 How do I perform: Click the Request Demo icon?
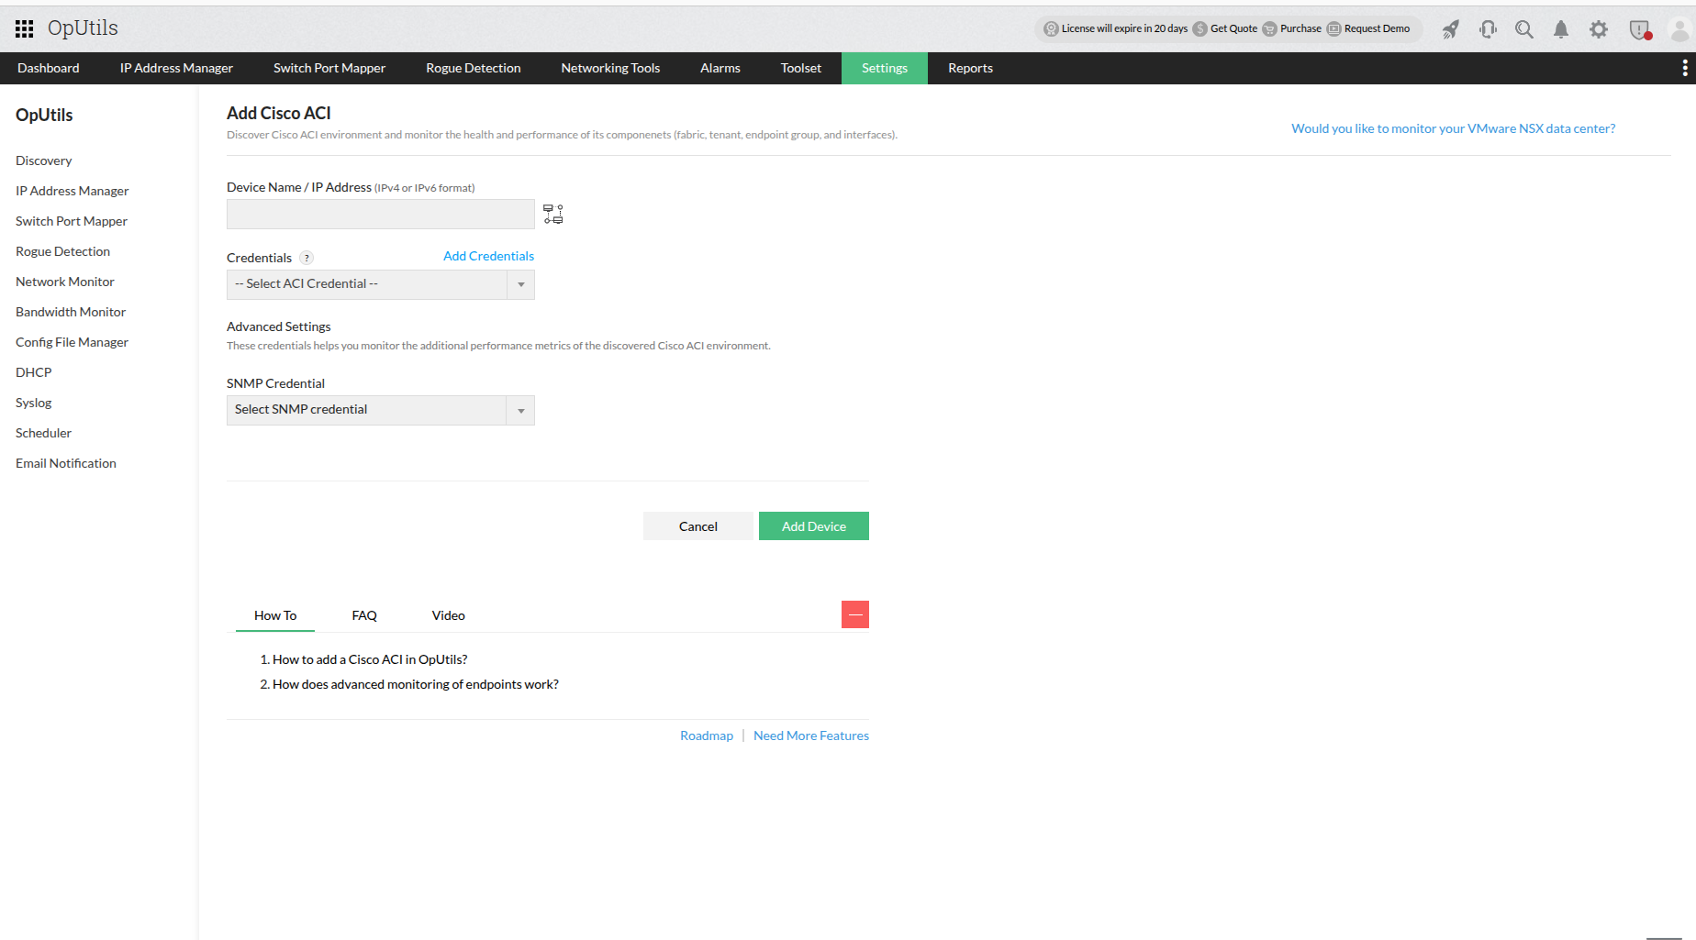pos(1334,28)
